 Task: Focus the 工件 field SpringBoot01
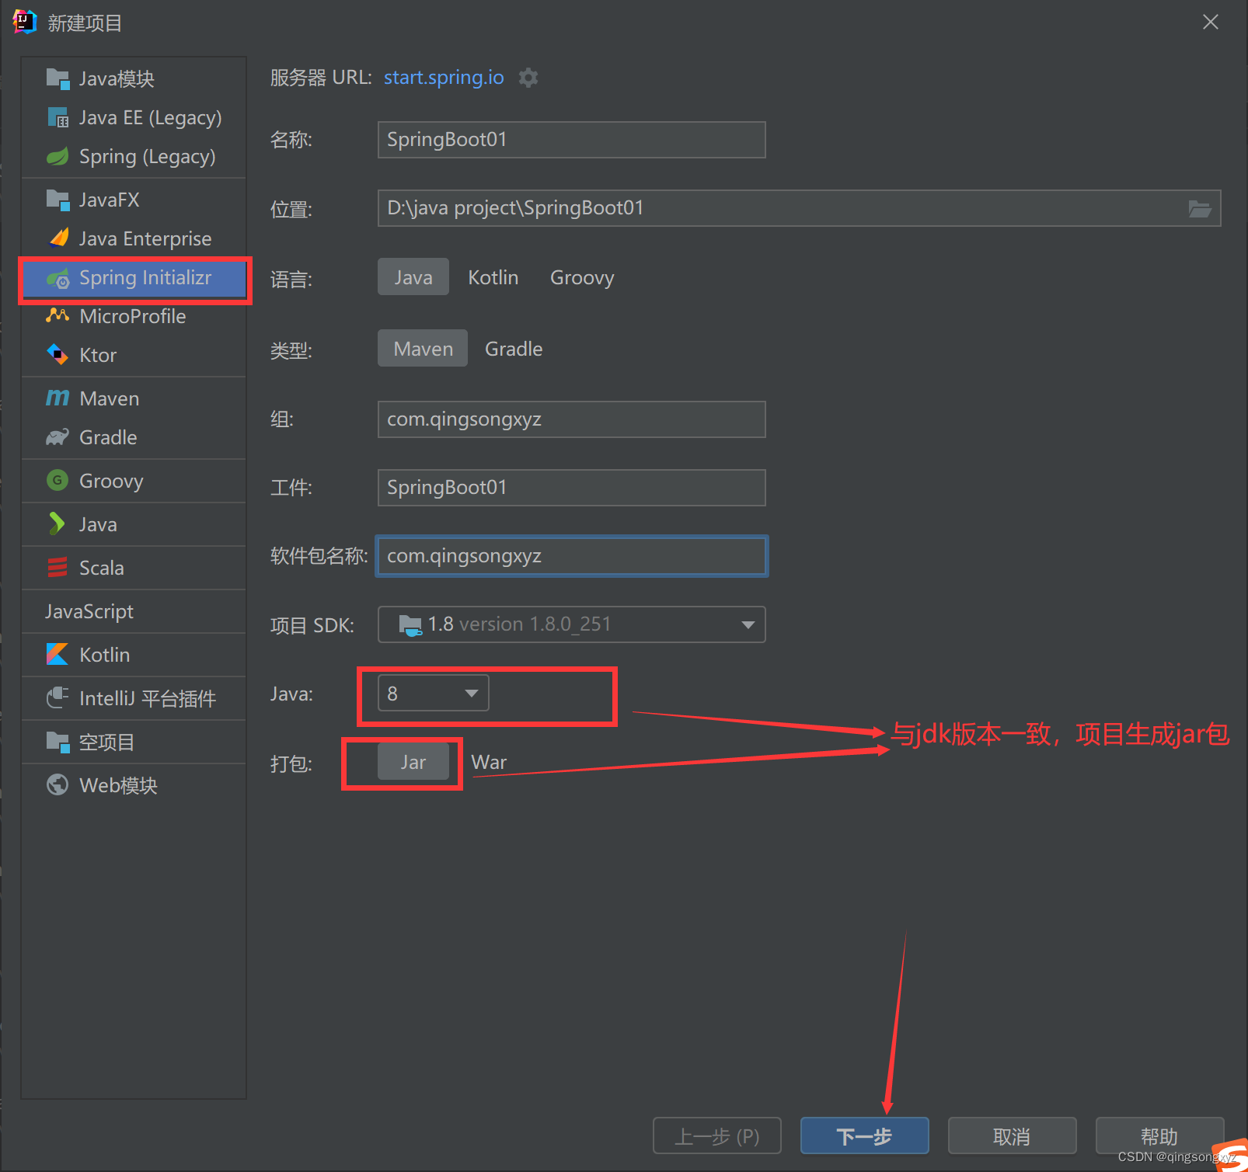572,488
